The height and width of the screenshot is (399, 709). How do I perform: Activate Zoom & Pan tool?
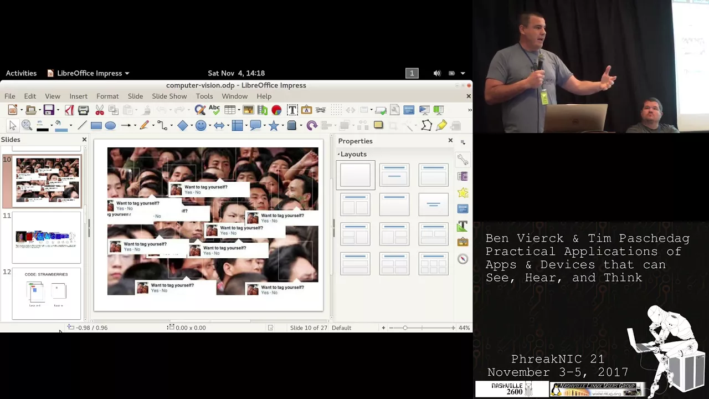point(27,126)
